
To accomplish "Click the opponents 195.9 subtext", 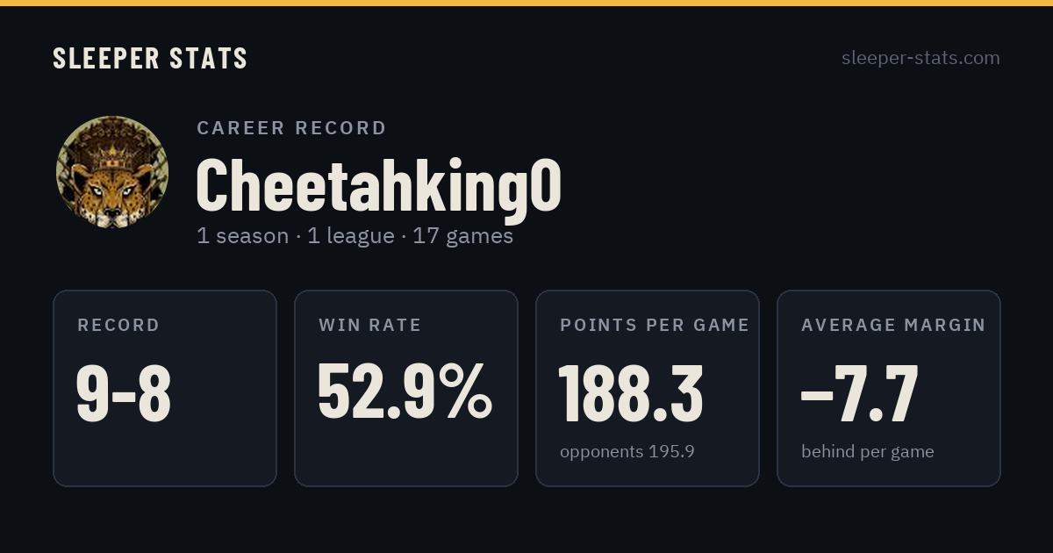I will 627,452.
